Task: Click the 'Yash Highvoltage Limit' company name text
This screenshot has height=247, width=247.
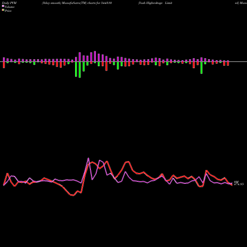Action: point(155,3)
